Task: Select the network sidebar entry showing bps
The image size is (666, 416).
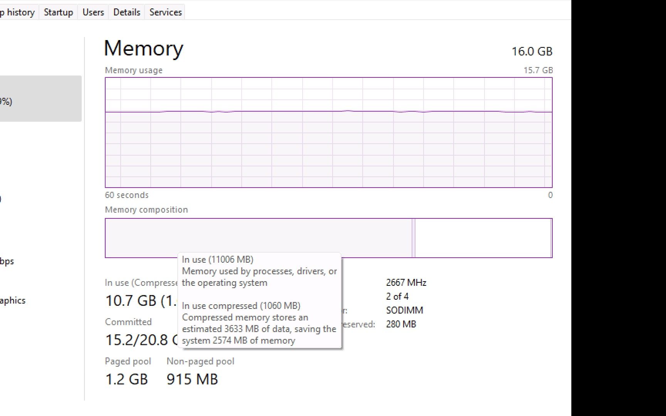Action: (7, 261)
